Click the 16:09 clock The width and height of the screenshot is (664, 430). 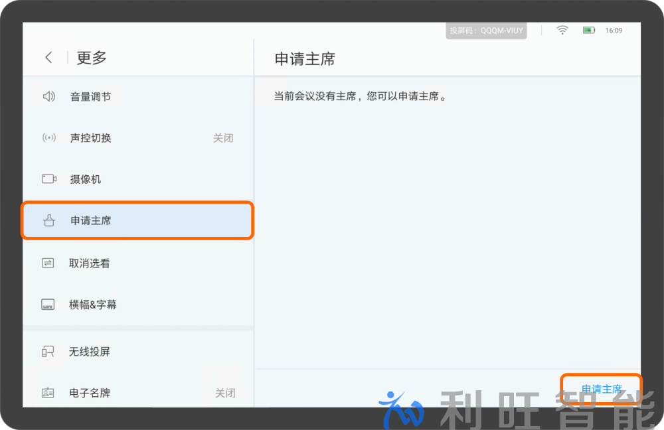click(614, 31)
